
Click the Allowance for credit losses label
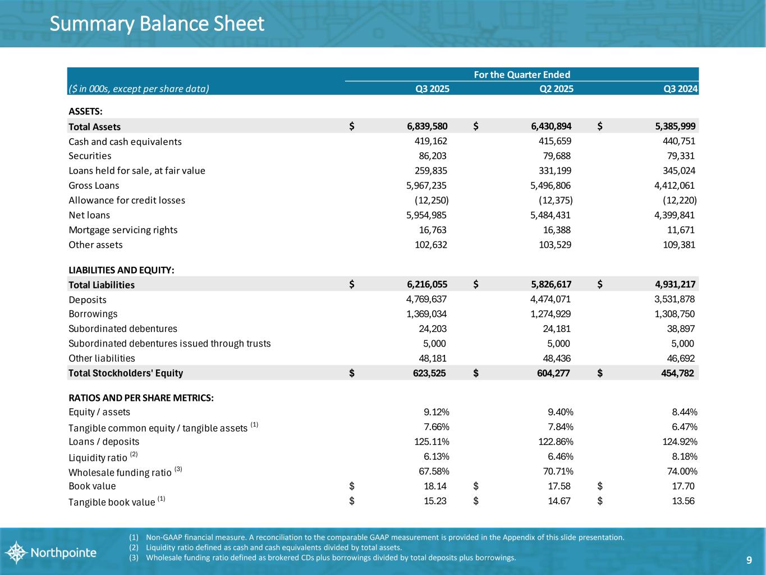[x=127, y=200]
